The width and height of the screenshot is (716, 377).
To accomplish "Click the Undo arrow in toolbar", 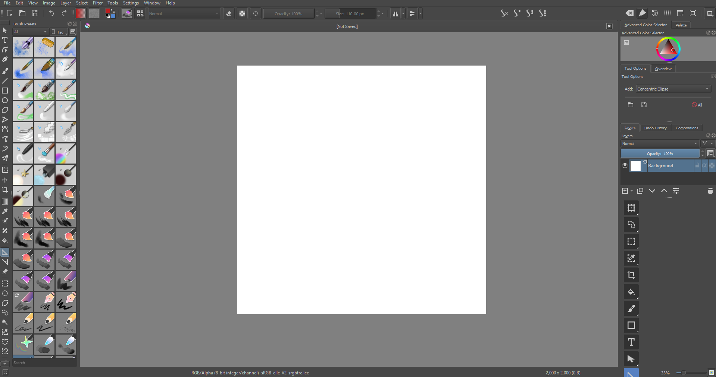I will point(51,13).
